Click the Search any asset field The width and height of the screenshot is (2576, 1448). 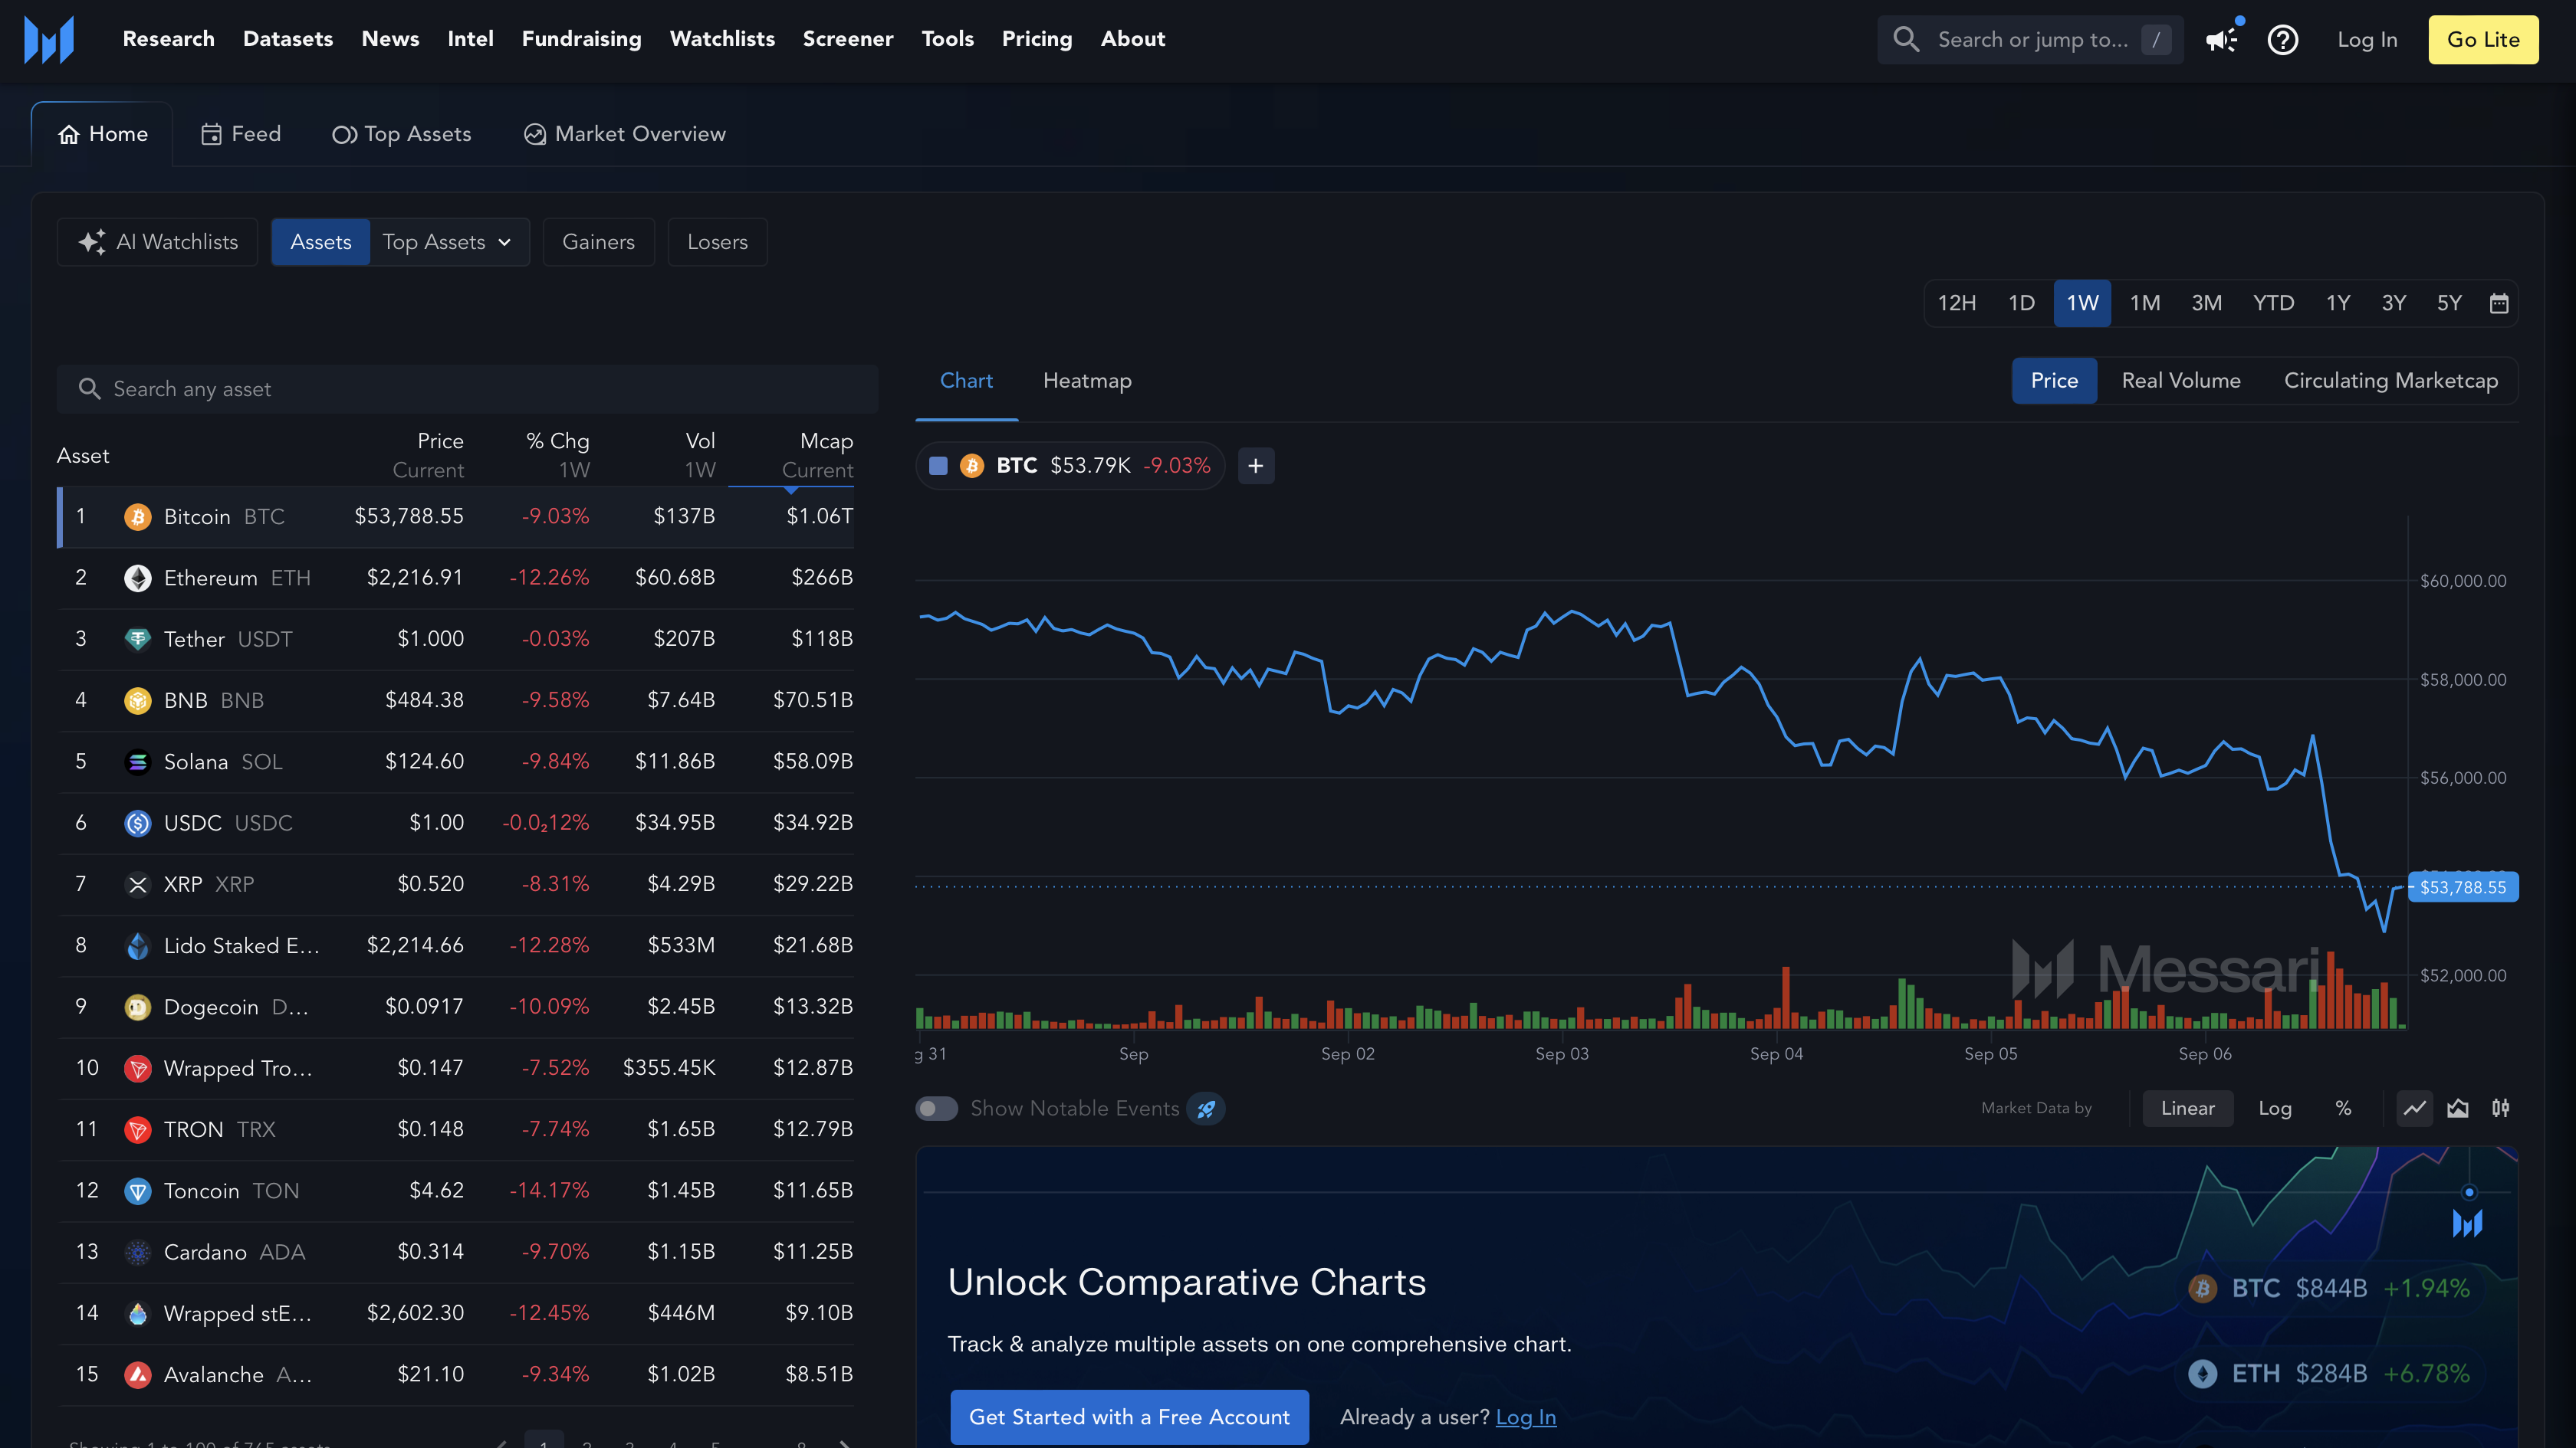[467, 390]
